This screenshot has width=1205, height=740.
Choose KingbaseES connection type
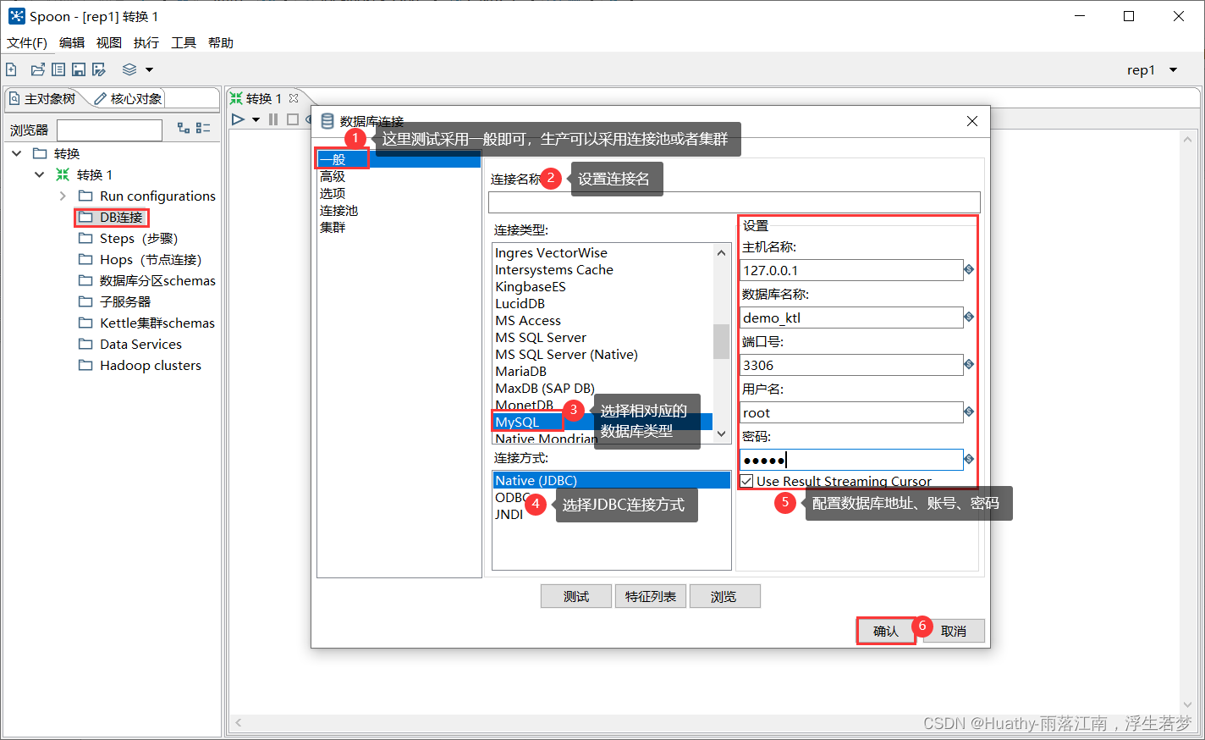pyautogui.click(x=531, y=286)
